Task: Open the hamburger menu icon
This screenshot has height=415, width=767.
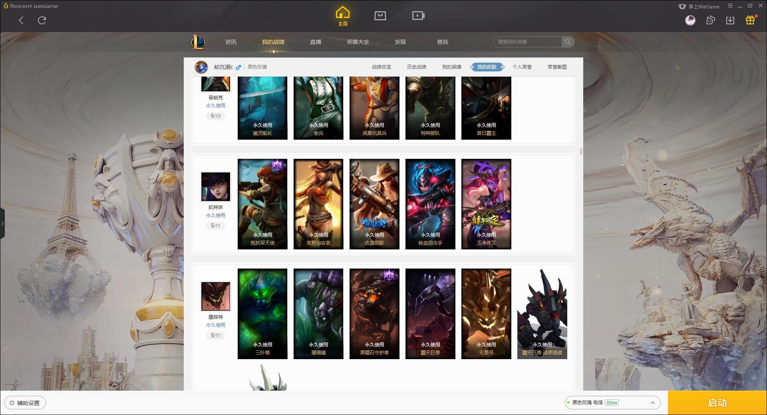Action: 730,6
